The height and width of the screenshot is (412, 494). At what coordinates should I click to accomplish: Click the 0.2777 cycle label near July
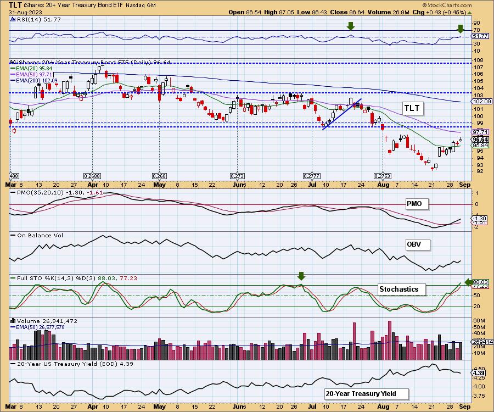[x=312, y=176]
